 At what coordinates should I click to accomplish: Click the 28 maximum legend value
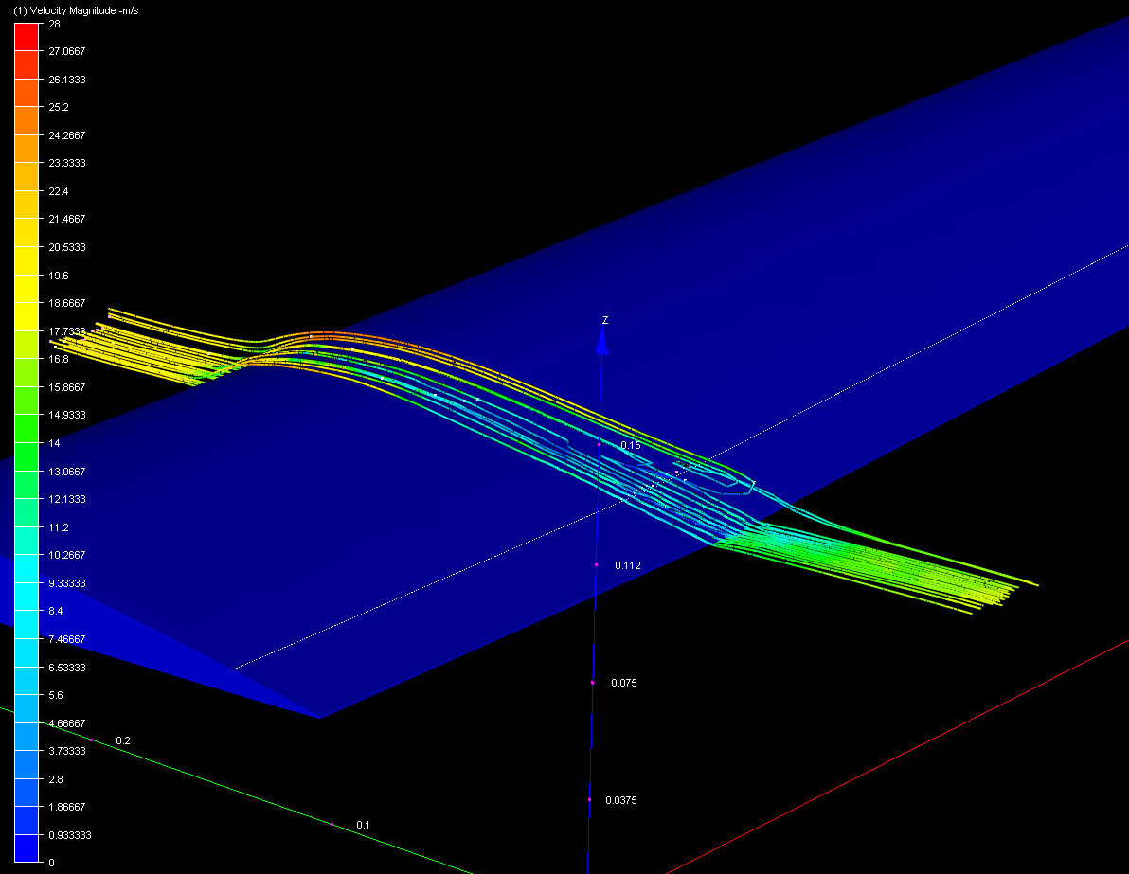pos(55,25)
